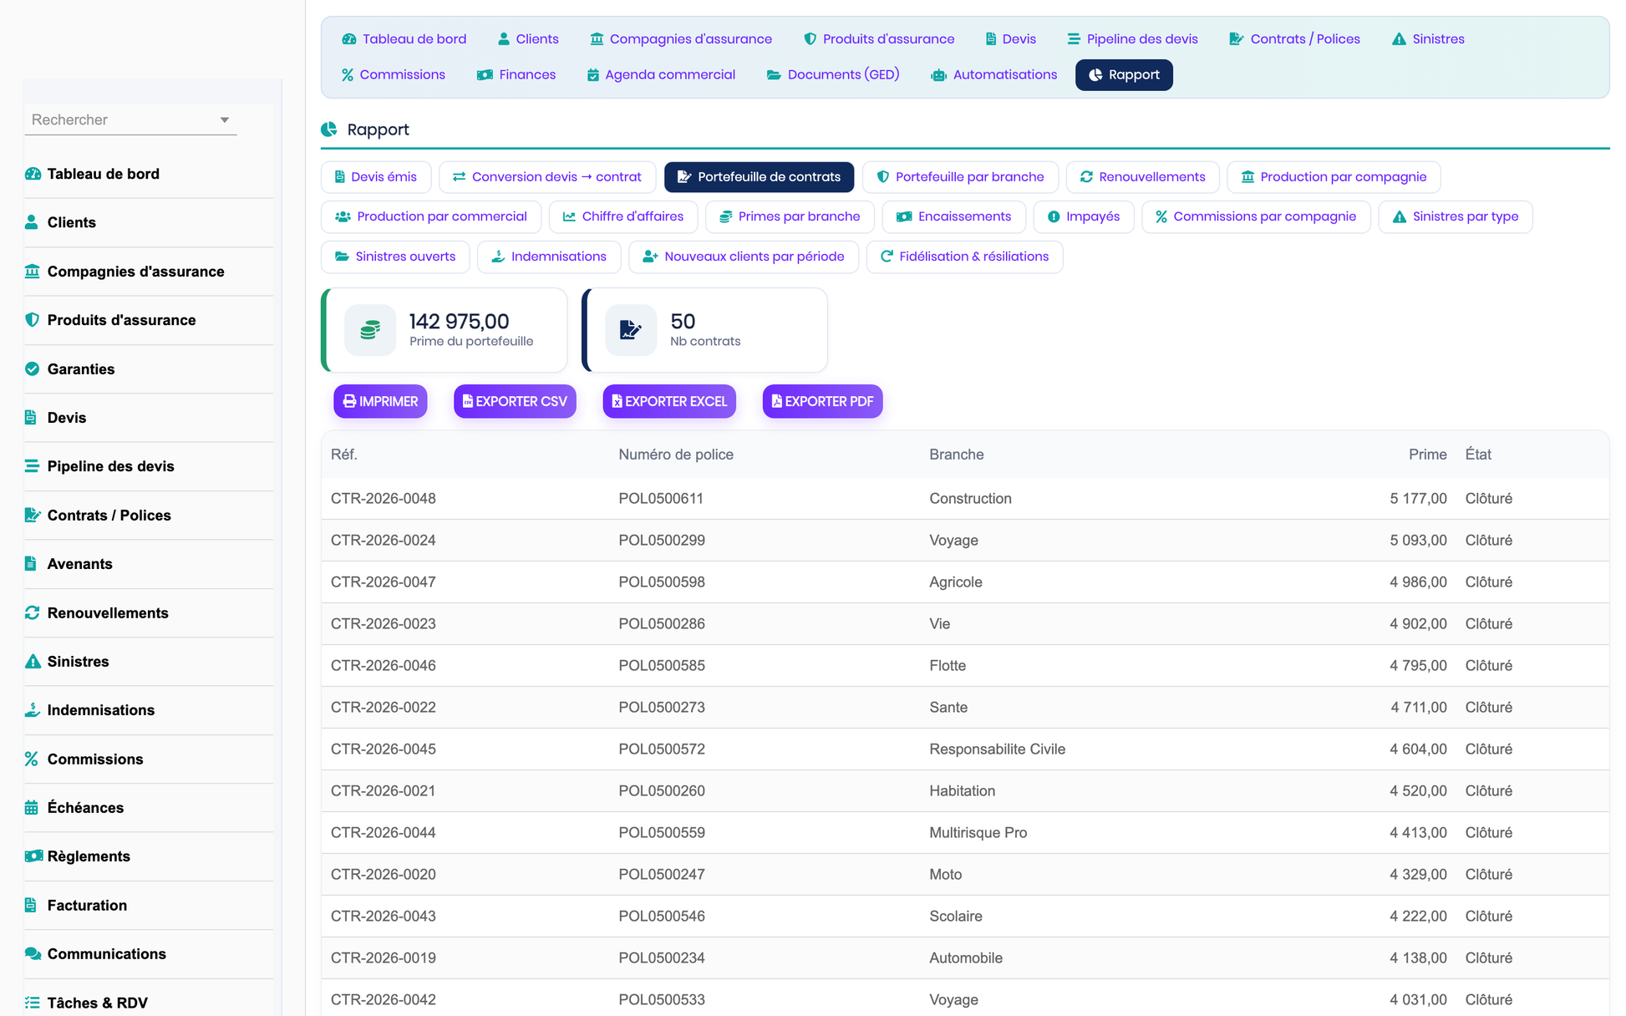This screenshot has height=1016, width=1626.
Task: Switch to the Clients top tab
Action: pyautogui.click(x=528, y=39)
